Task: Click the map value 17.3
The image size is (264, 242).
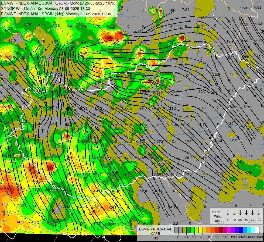Action: tap(220, 173)
